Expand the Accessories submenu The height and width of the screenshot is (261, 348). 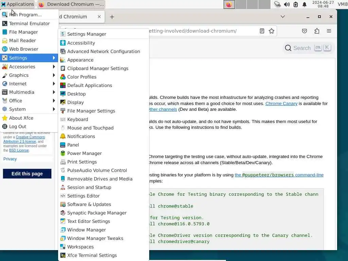[x=29, y=67]
